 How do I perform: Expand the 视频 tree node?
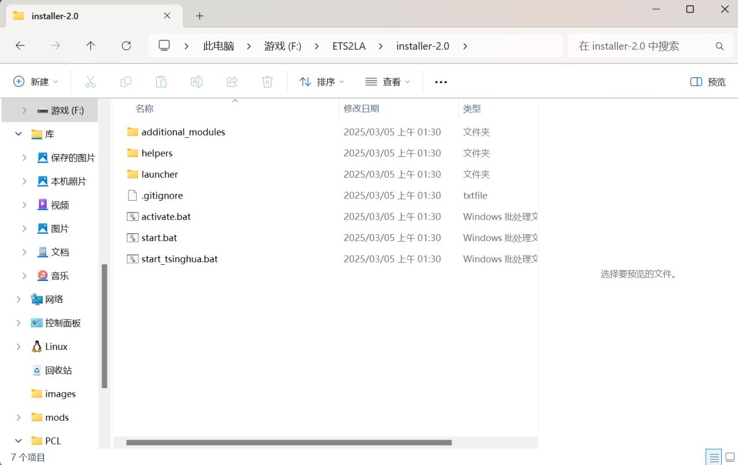pyautogui.click(x=24, y=205)
